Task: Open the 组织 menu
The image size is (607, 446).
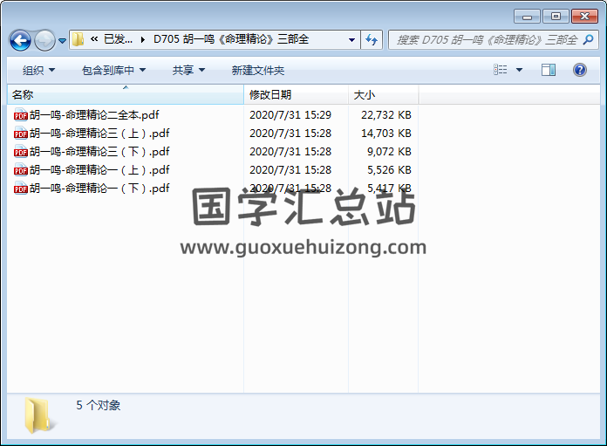Action: pyautogui.click(x=38, y=70)
